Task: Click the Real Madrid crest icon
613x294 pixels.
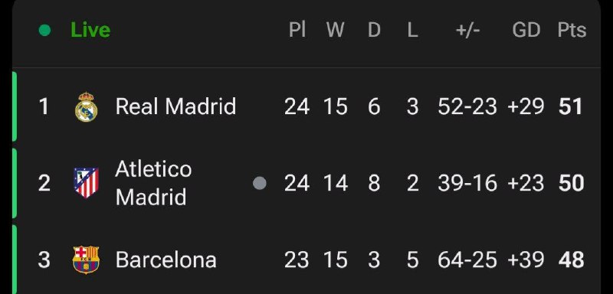Action: click(x=86, y=106)
